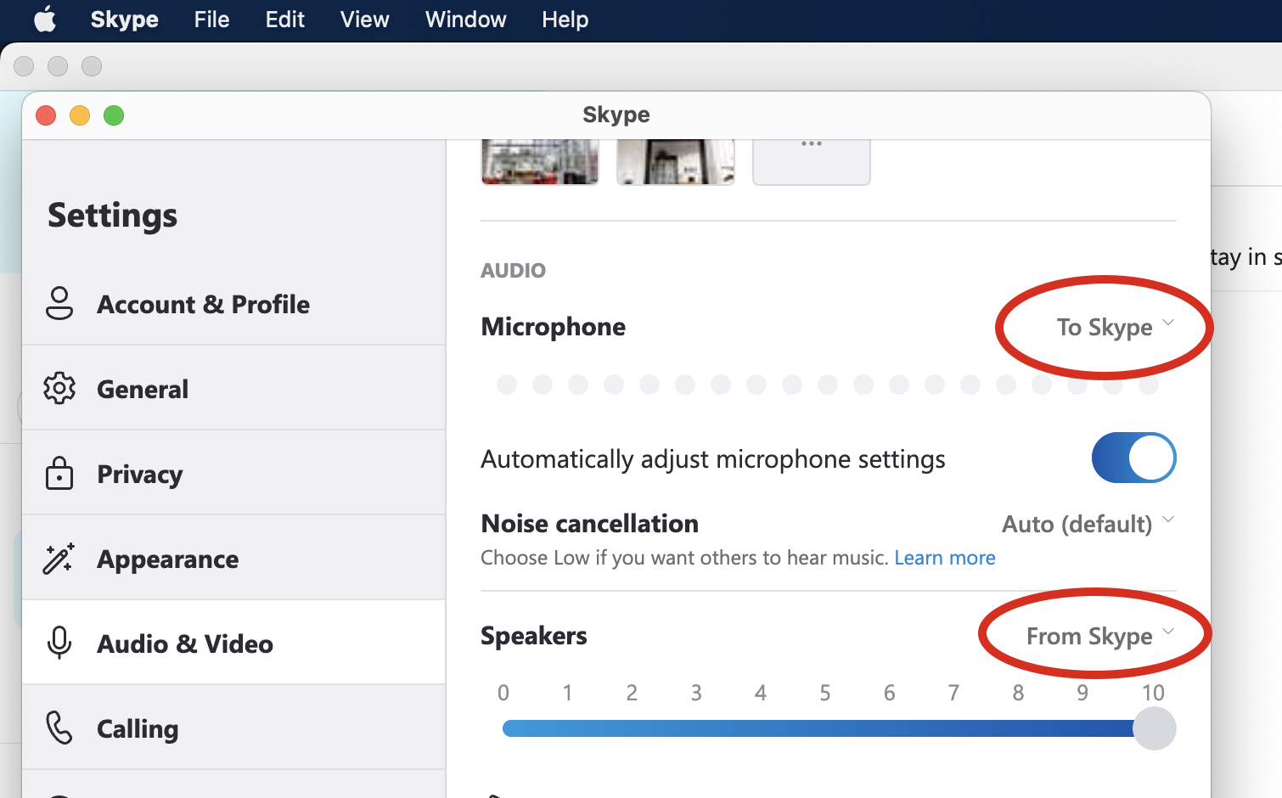The width and height of the screenshot is (1282, 798).
Task: Select the second background image thumbnail
Action: pyautogui.click(x=676, y=162)
